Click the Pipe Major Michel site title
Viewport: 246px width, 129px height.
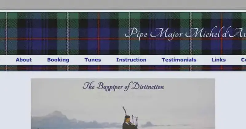186,33
